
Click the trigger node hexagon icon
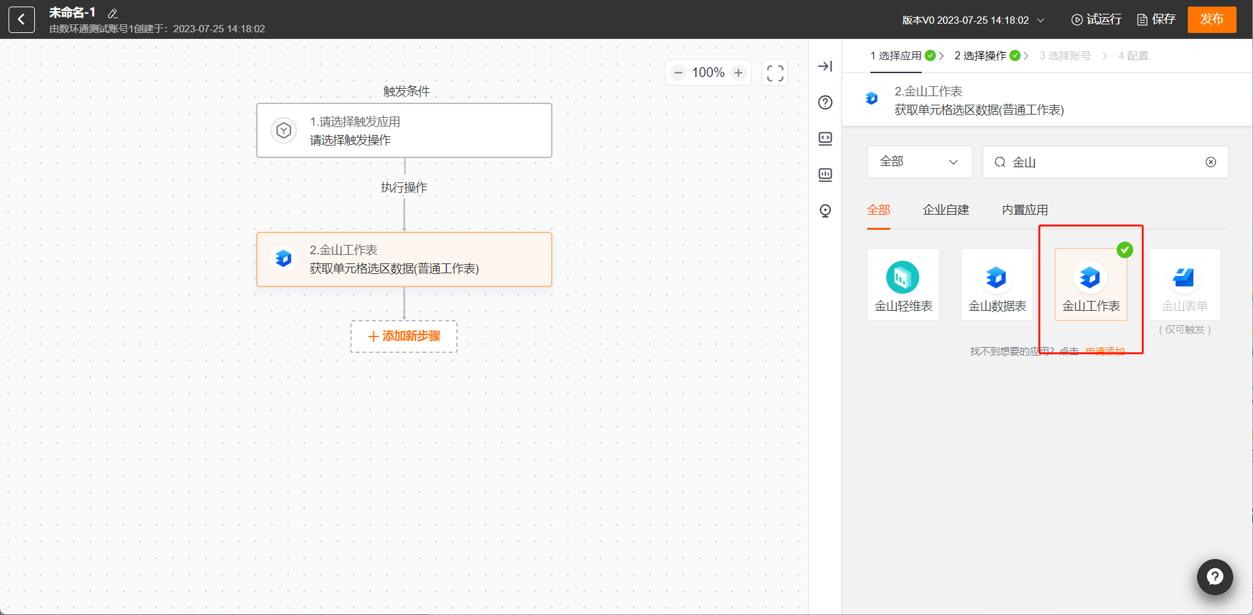(x=284, y=130)
